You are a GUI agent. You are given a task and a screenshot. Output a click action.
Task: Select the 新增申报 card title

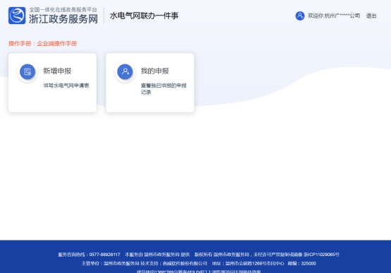(57, 71)
